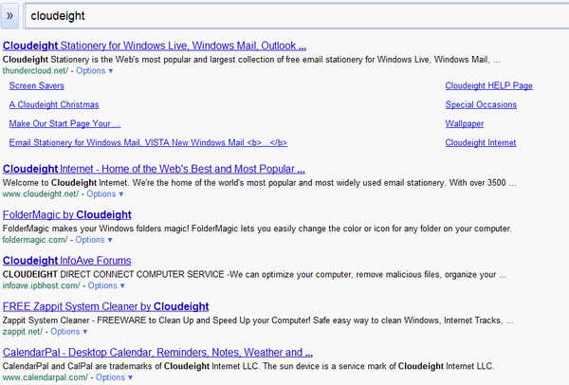The image size is (569, 385).
Task: Open the Special Occasions sitelink
Action: coord(481,104)
